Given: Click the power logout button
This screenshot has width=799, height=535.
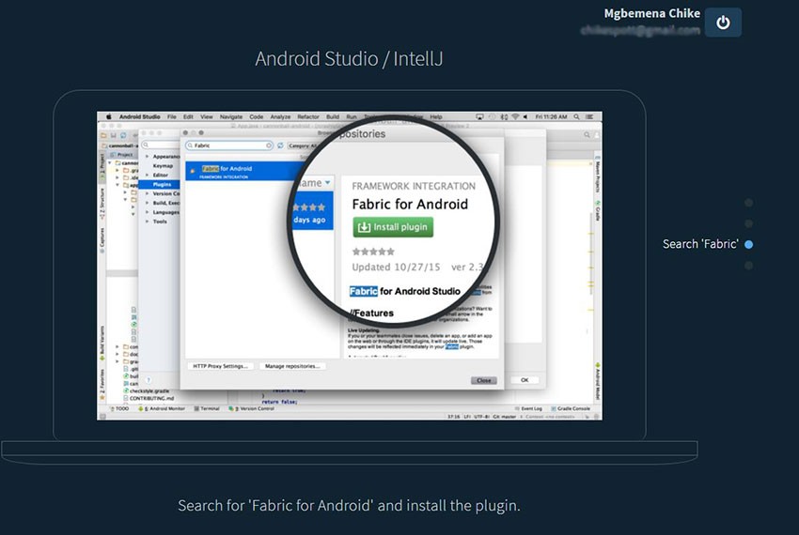Looking at the screenshot, I should coord(723,23).
